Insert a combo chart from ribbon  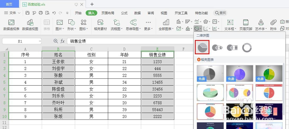click(x=188, y=28)
